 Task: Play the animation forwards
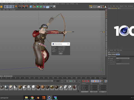[71, 81]
